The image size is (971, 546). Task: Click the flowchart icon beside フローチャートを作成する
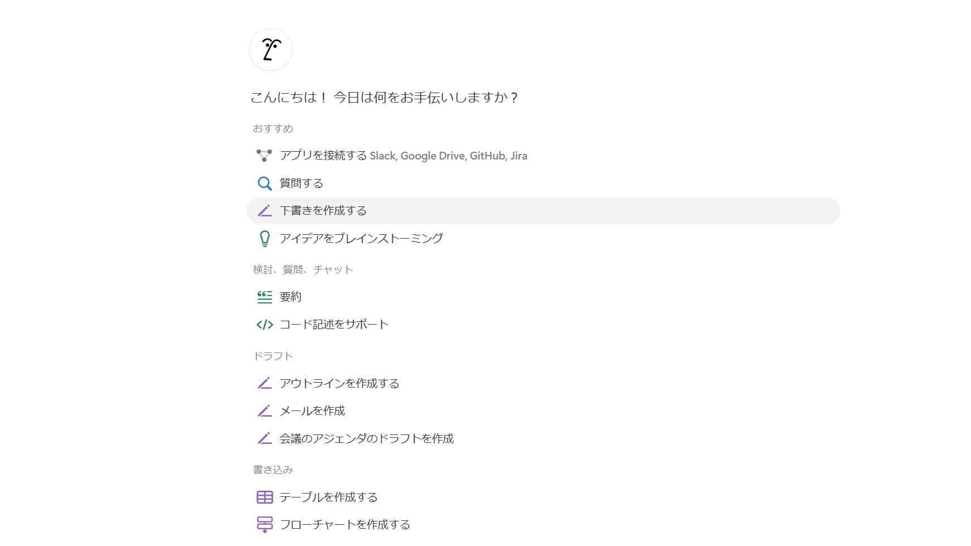[264, 524]
